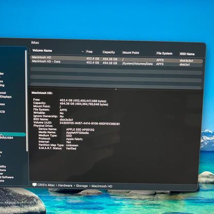
Task: Select Storage in the path bar
Action: [x=82, y=186]
